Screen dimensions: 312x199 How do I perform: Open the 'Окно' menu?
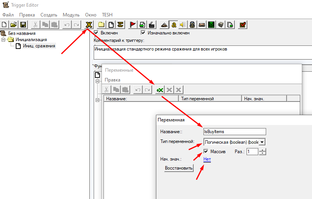(x=91, y=15)
